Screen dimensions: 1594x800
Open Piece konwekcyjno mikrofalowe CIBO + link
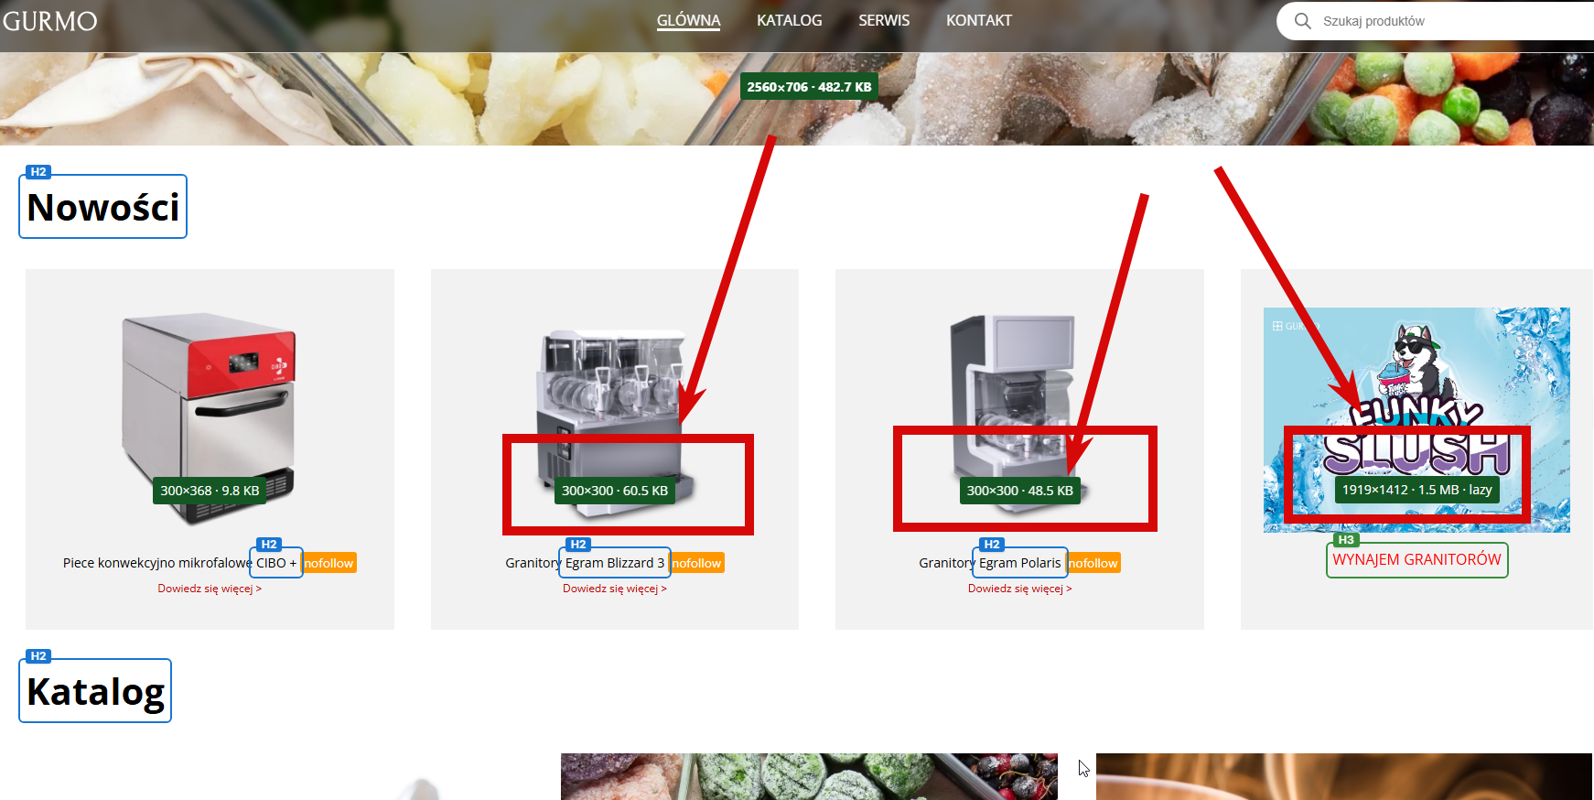(180, 563)
